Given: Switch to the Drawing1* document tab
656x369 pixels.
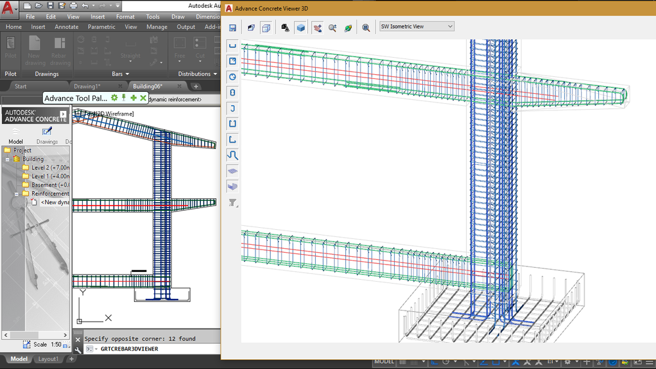Looking at the screenshot, I should tap(87, 86).
